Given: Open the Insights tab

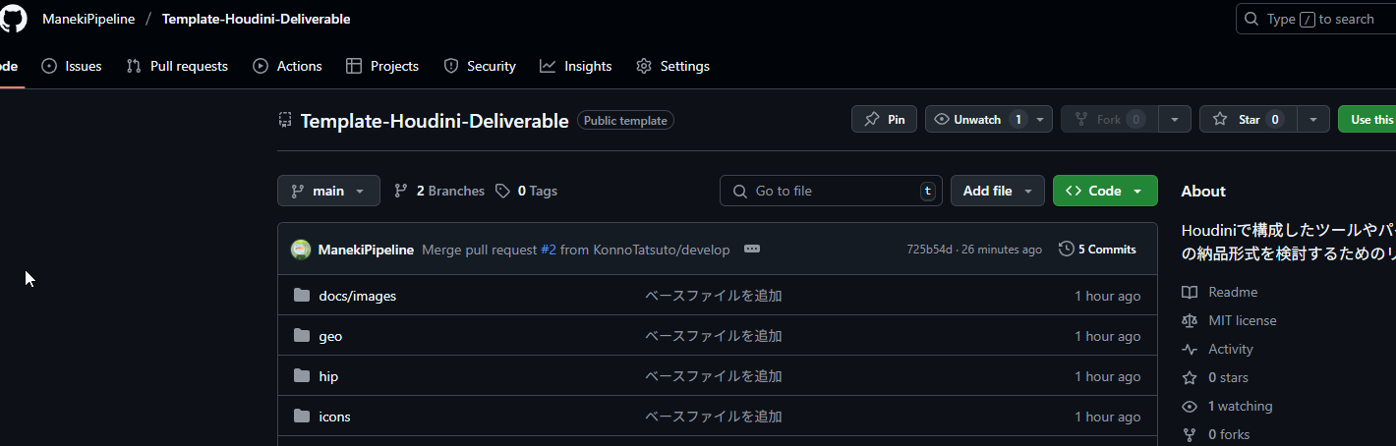Looking at the screenshot, I should (576, 66).
